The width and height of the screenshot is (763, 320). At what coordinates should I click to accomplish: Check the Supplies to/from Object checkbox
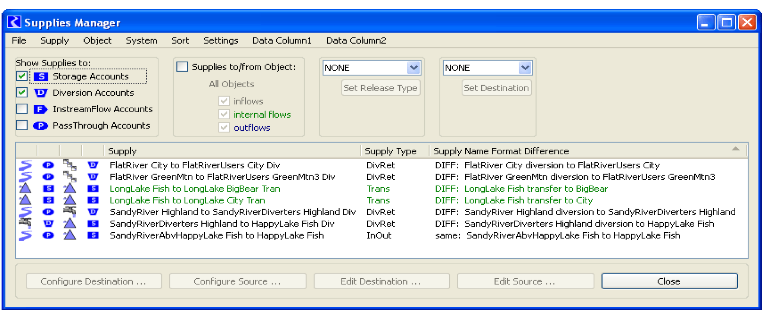pyautogui.click(x=182, y=67)
